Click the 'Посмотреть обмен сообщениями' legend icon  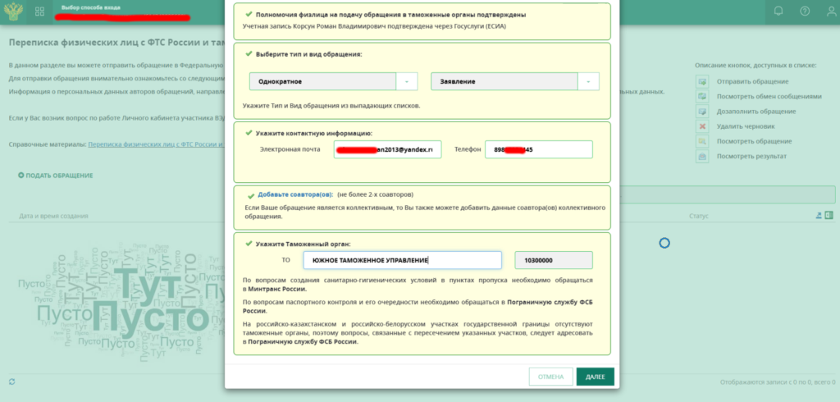pos(702,97)
